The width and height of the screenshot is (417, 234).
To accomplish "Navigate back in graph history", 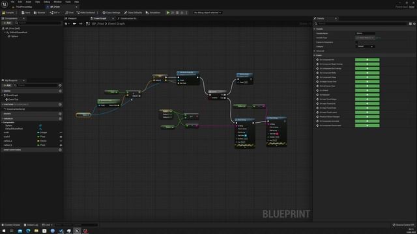I will click(74, 23).
